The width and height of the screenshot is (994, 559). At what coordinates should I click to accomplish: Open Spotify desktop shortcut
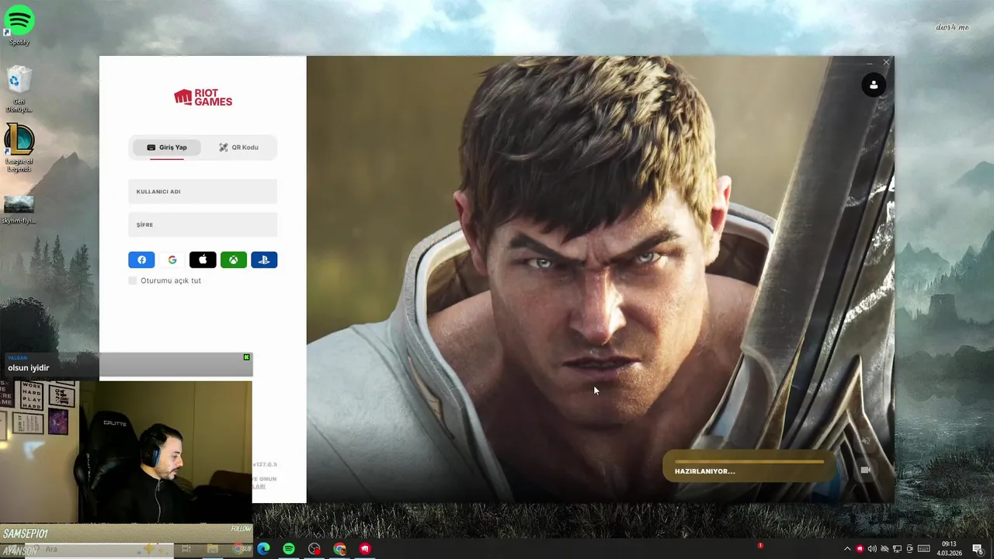pos(19,26)
